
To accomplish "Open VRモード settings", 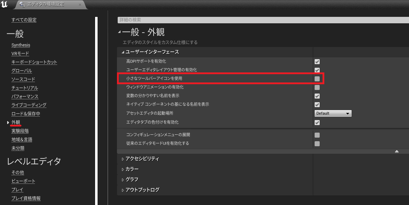I will [x=20, y=53].
